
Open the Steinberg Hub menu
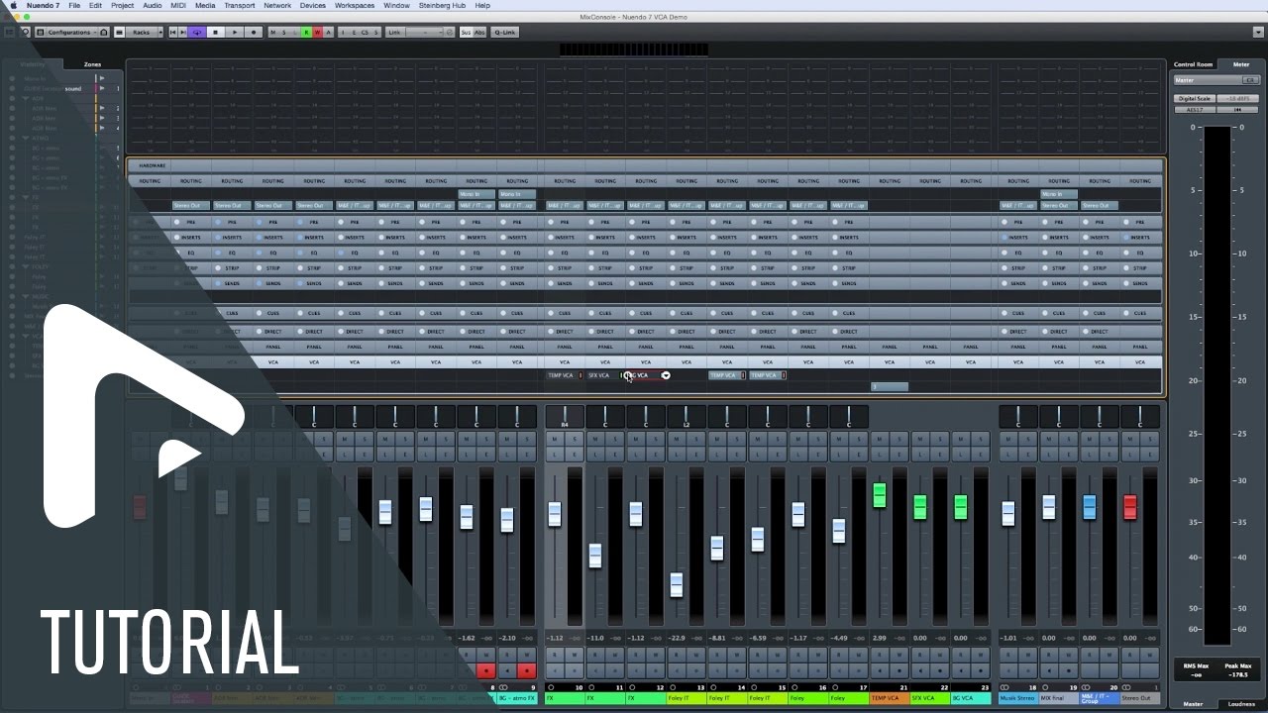pos(444,5)
